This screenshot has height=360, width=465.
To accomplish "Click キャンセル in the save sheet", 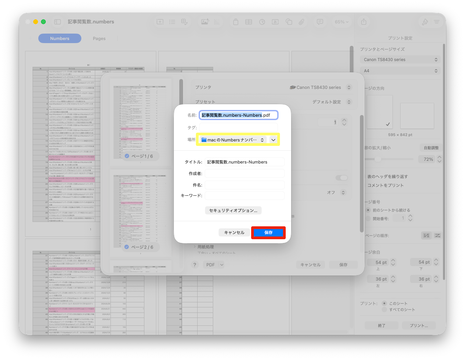I will coord(234,232).
